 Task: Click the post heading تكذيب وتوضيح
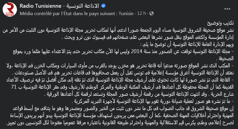(220, 23)
